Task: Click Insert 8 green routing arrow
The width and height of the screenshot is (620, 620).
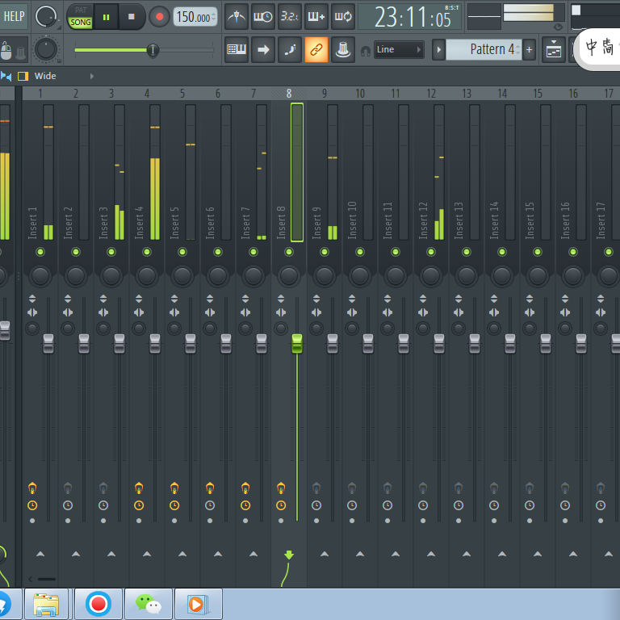Action: [289, 555]
